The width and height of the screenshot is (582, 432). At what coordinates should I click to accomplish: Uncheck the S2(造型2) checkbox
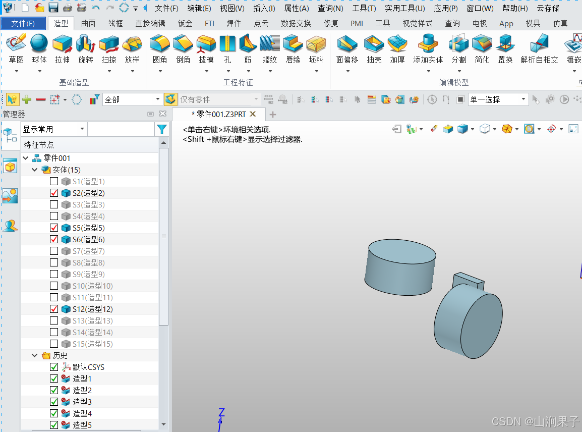click(54, 193)
